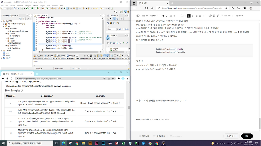
Task: Click the 맞춤법검사 spell check button
Action: click(159, 136)
